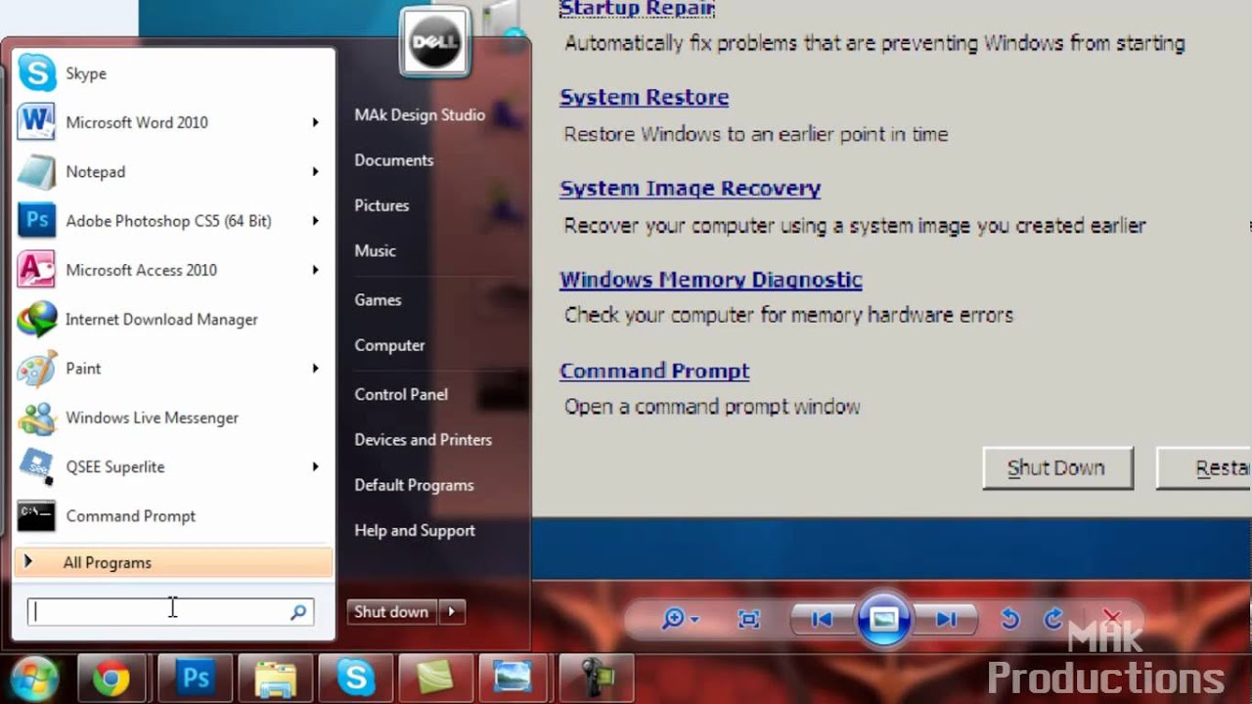Viewport: 1252px width, 704px height.
Task: Click Shut Down button in recovery options
Action: pyautogui.click(x=1056, y=468)
